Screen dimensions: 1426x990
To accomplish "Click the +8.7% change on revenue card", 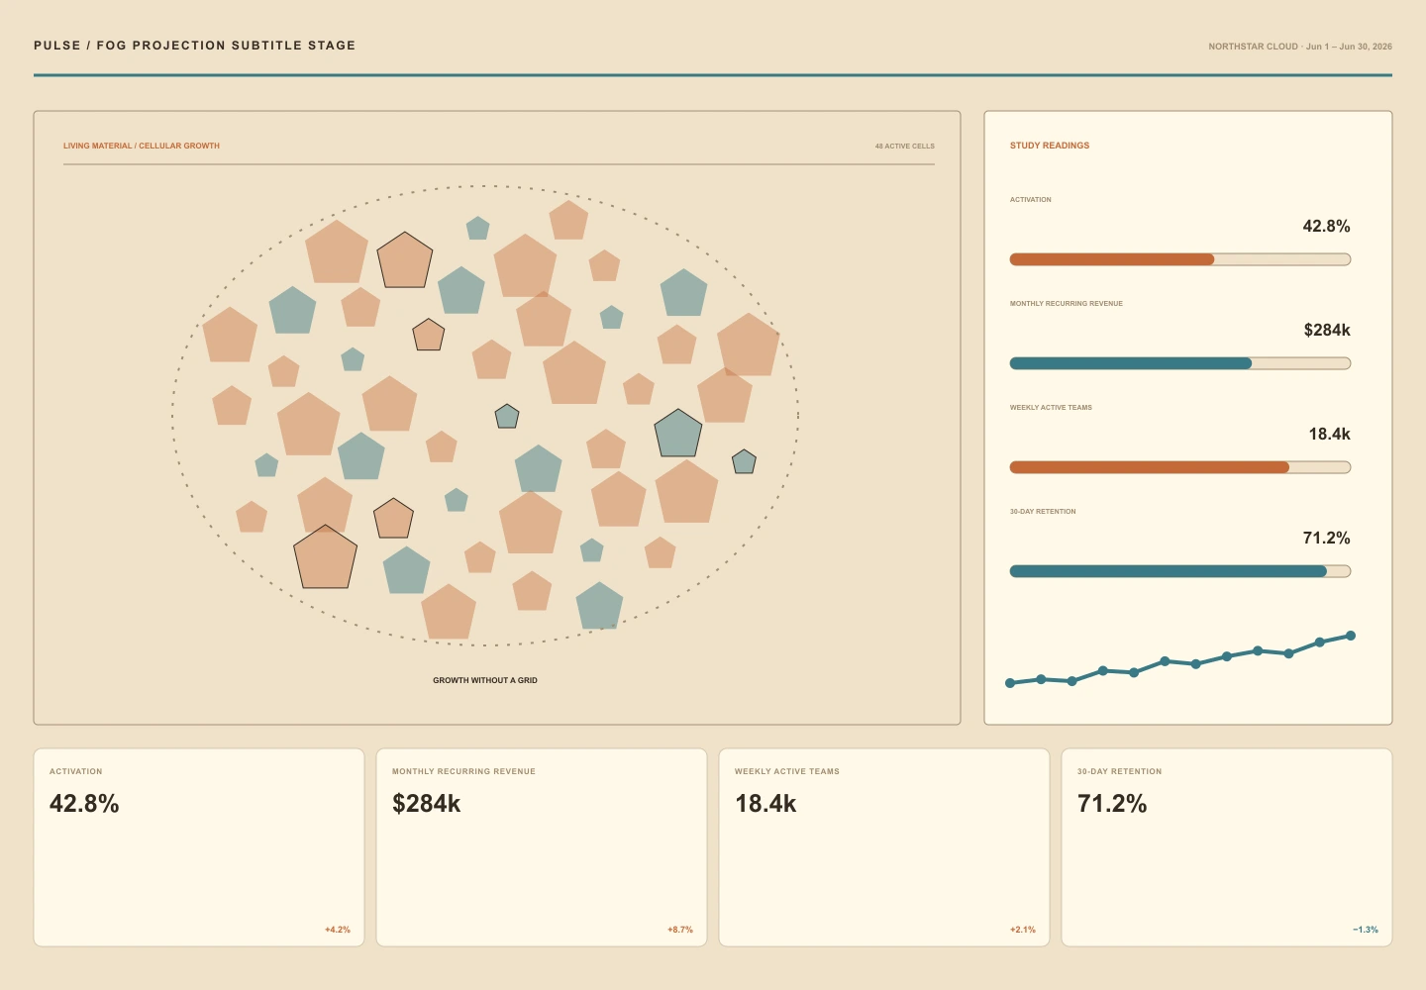I will 680,930.
